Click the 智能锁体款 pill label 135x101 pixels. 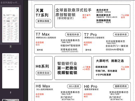tap(73, 34)
